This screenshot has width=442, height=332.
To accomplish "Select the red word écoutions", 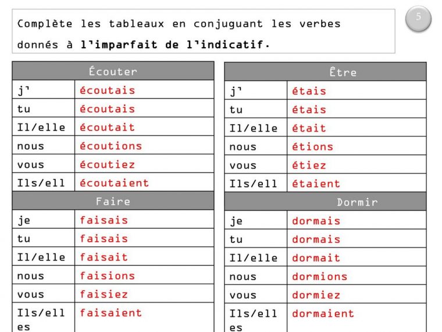I will click(x=110, y=146).
